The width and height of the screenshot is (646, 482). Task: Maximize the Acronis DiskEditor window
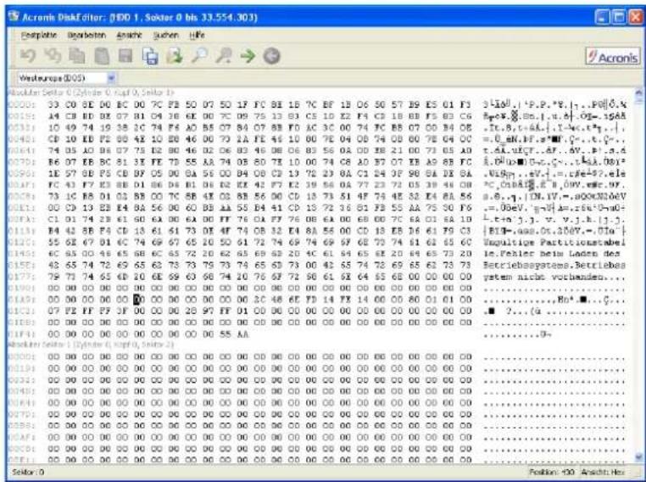click(618, 17)
